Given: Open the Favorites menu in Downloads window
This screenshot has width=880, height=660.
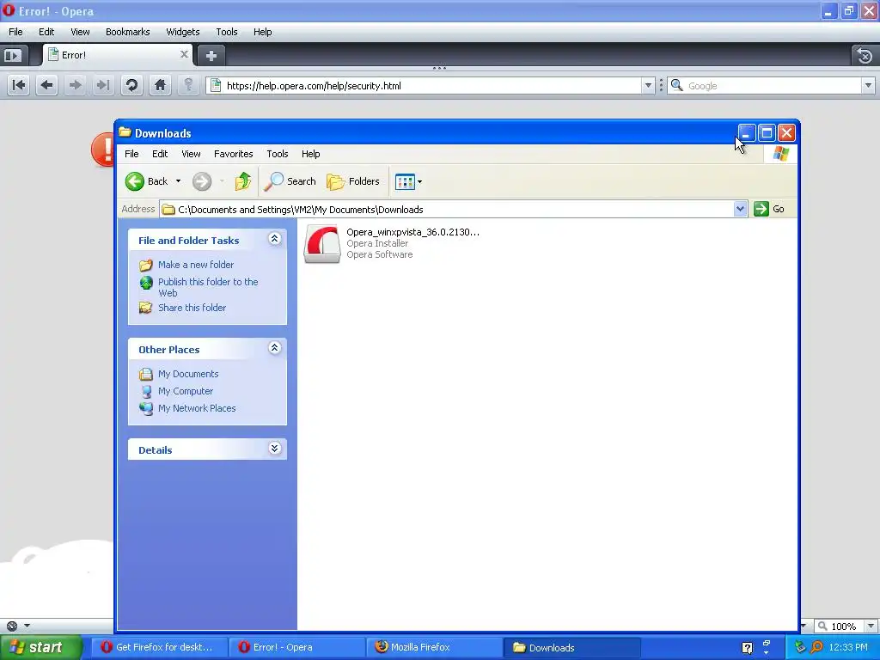Looking at the screenshot, I should click(x=234, y=154).
